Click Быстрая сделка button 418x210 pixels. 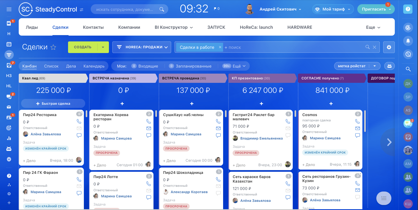pos(53,103)
